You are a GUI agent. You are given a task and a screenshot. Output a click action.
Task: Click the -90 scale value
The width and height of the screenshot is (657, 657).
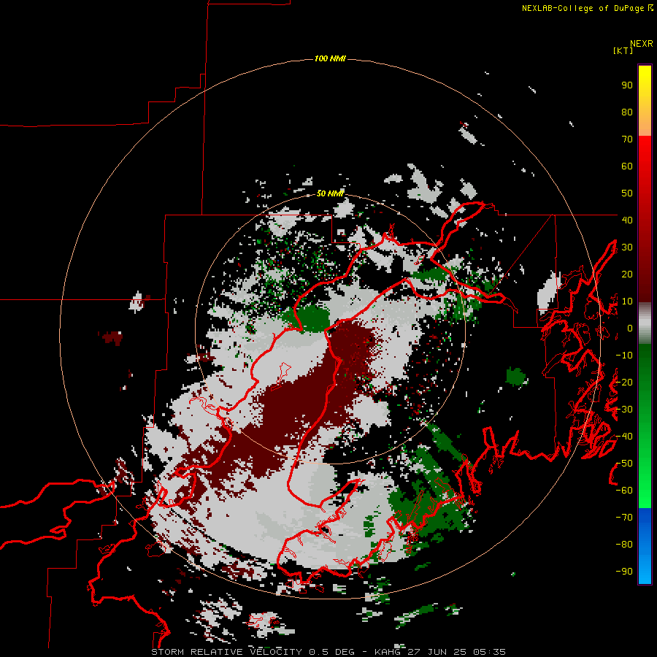tap(624, 572)
